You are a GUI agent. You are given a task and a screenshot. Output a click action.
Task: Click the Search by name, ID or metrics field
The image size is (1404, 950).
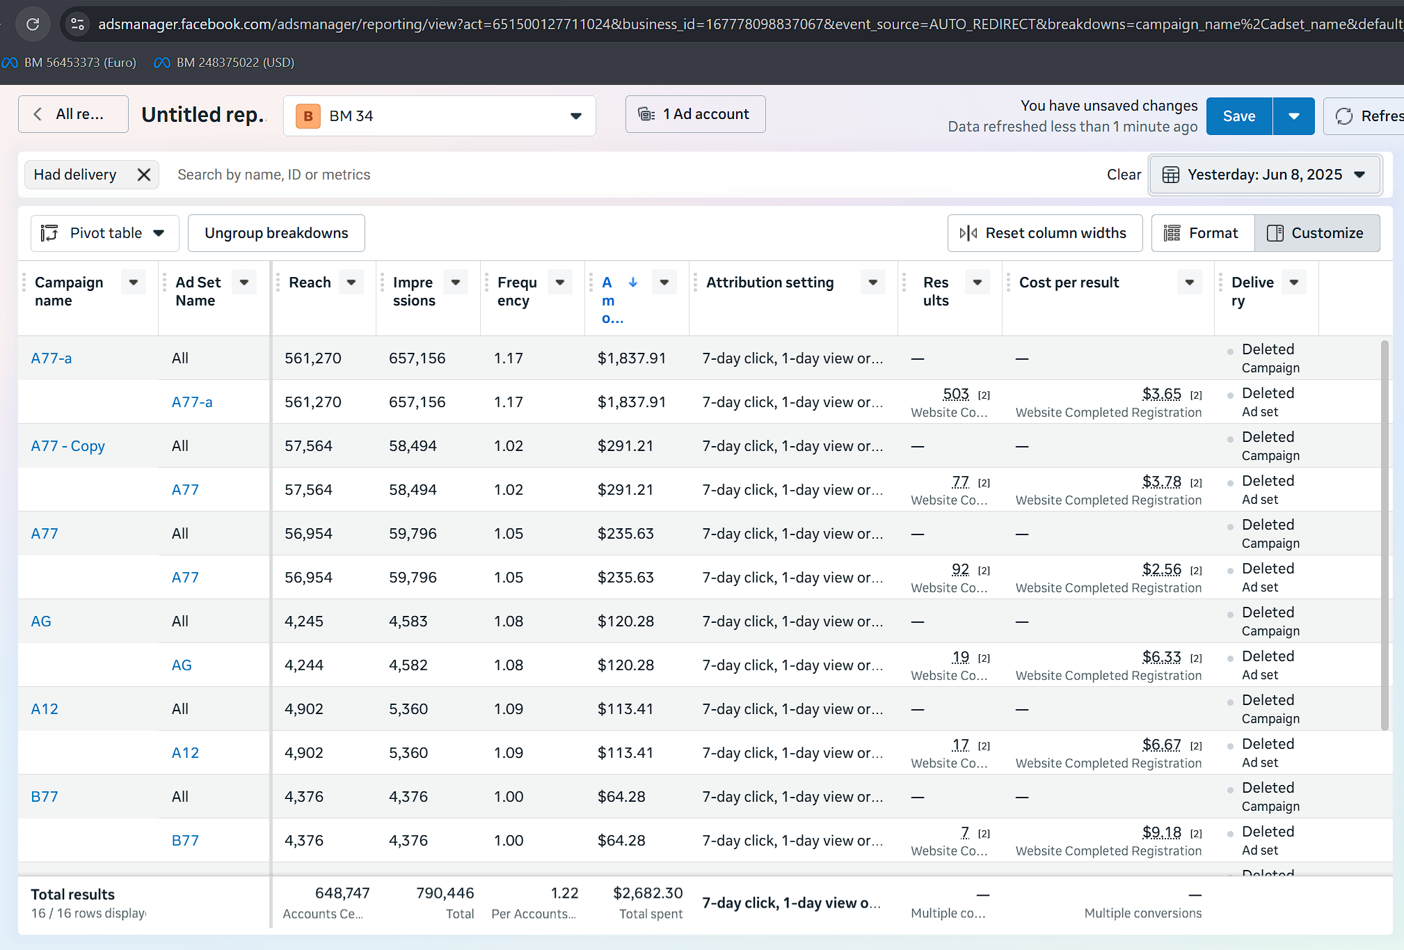(626, 175)
